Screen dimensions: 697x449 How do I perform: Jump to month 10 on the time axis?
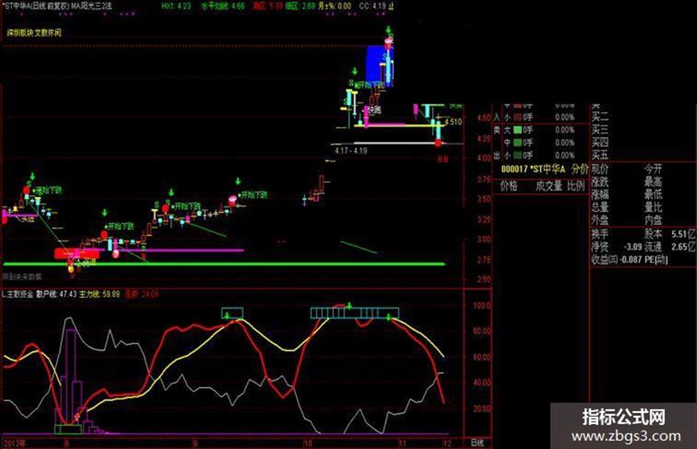tap(308, 443)
